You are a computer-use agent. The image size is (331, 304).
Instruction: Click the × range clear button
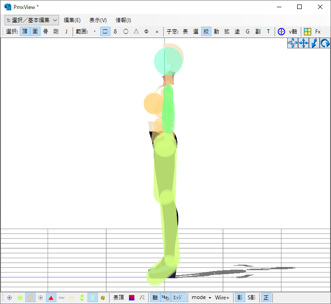tap(157, 32)
